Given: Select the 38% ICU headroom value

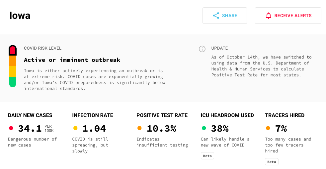Looking at the screenshot, I should click(220, 128).
